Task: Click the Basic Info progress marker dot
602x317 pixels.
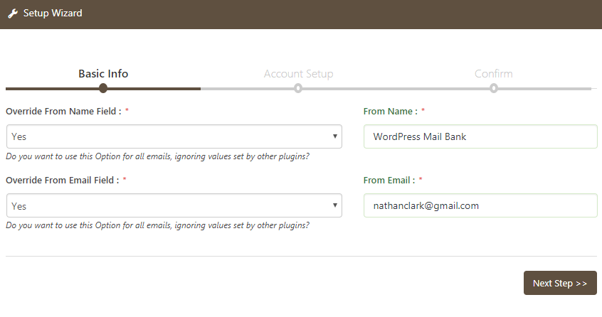Action: pos(103,89)
